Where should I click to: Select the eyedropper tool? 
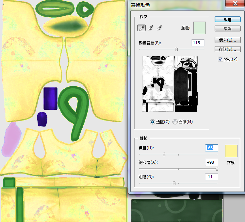pyautogui.click(x=141, y=28)
